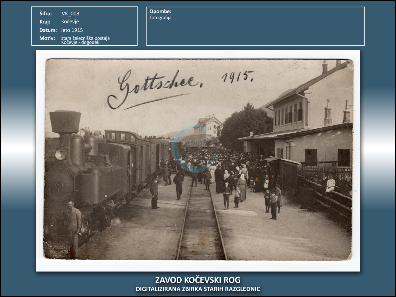The image size is (396, 297).
Task: Click the Digitalizirana zbirka starih razglednic subtitle
Action: pos(198,289)
